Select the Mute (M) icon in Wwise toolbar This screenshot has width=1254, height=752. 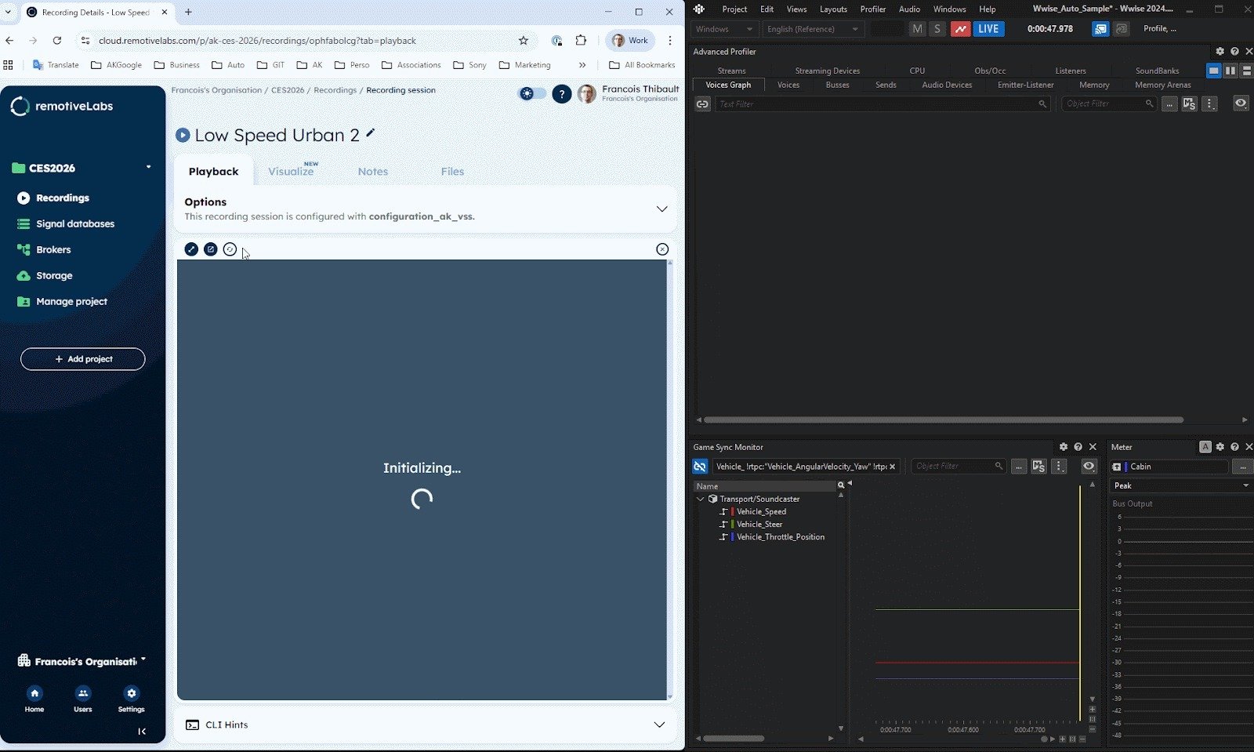tap(918, 28)
